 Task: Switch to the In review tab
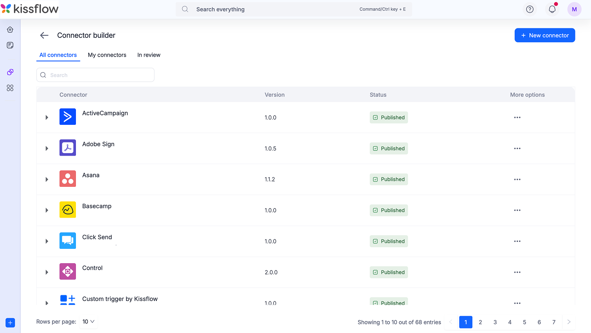(x=149, y=55)
